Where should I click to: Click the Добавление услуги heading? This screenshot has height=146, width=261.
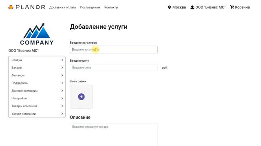click(x=99, y=27)
